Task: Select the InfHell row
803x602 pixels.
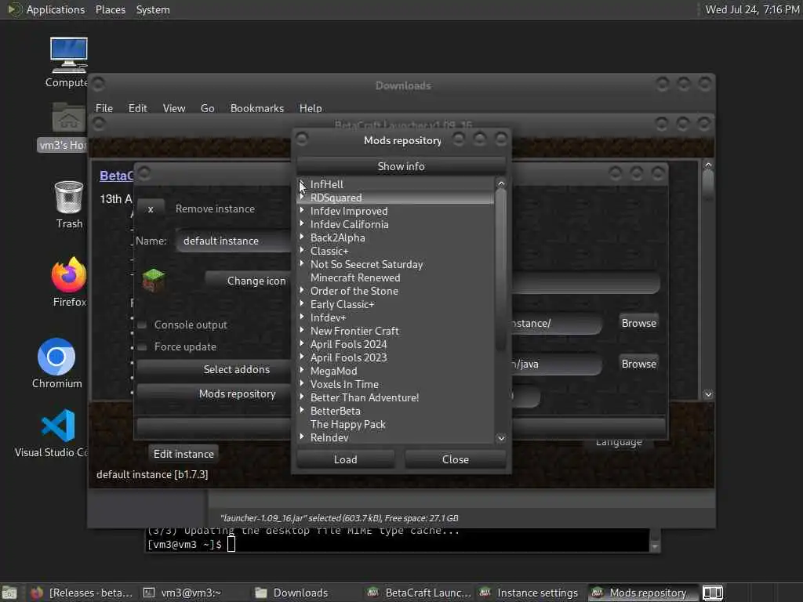Action: [x=395, y=184]
